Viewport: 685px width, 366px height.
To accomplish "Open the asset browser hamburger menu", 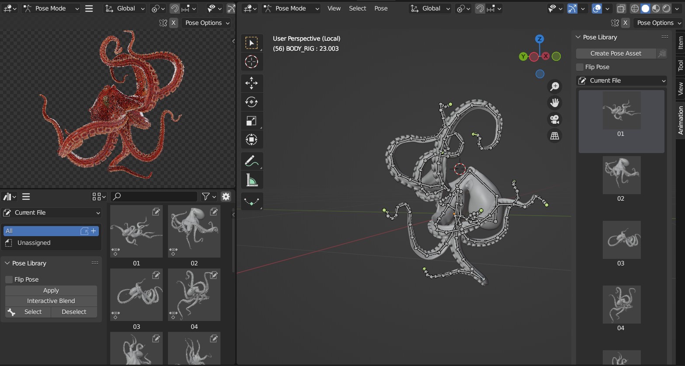I will (26, 197).
